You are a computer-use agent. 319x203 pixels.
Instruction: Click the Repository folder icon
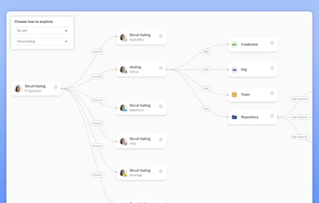[x=234, y=117]
